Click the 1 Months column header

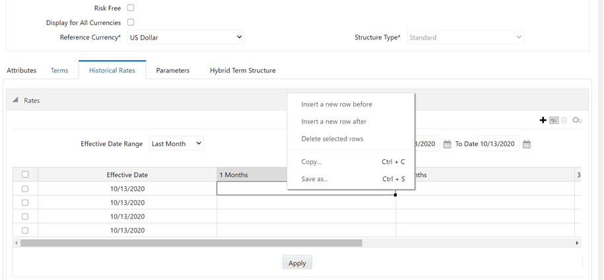[x=252, y=175]
